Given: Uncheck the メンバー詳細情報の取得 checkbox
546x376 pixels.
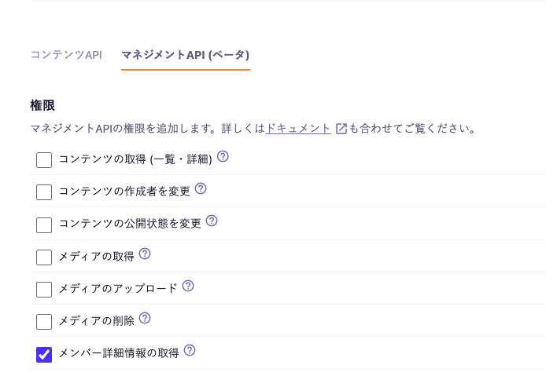Looking at the screenshot, I should click(44, 355).
